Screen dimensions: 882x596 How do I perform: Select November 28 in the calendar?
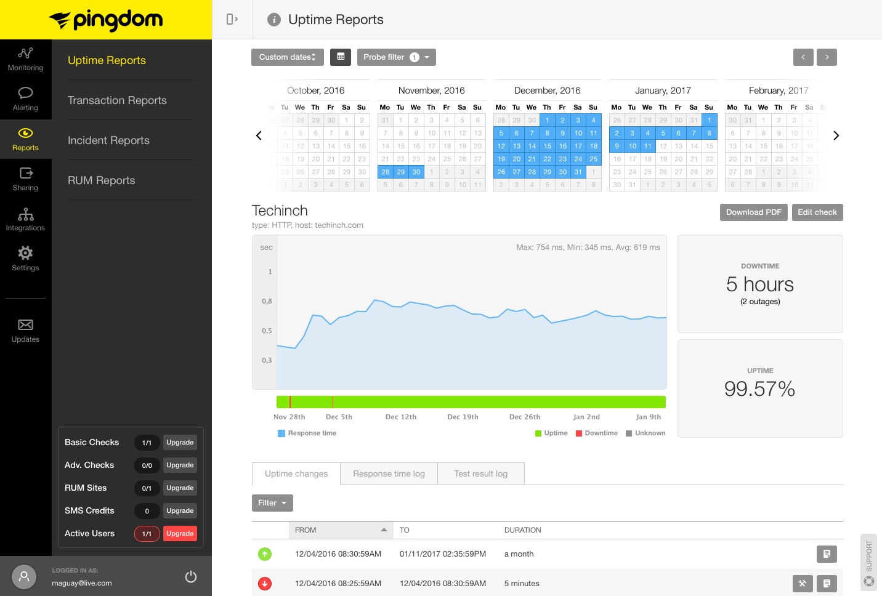click(x=386, y=172)
